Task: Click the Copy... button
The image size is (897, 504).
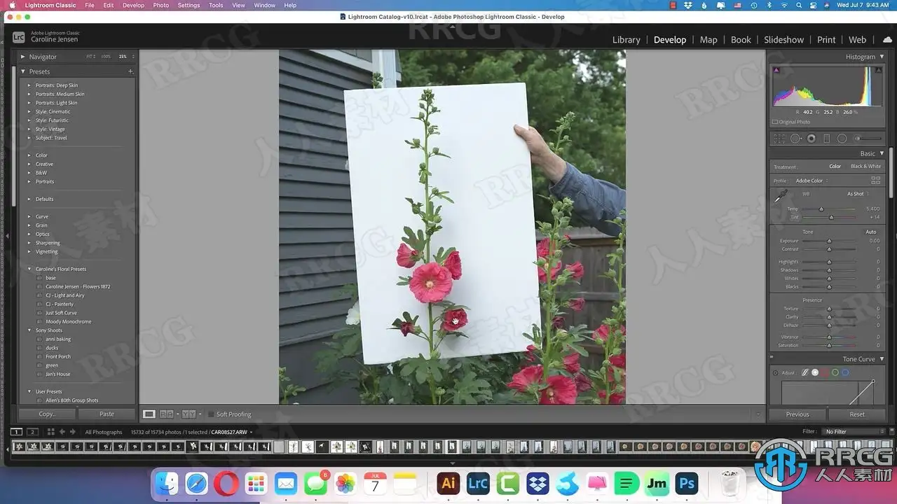Action: coord(47,414)
